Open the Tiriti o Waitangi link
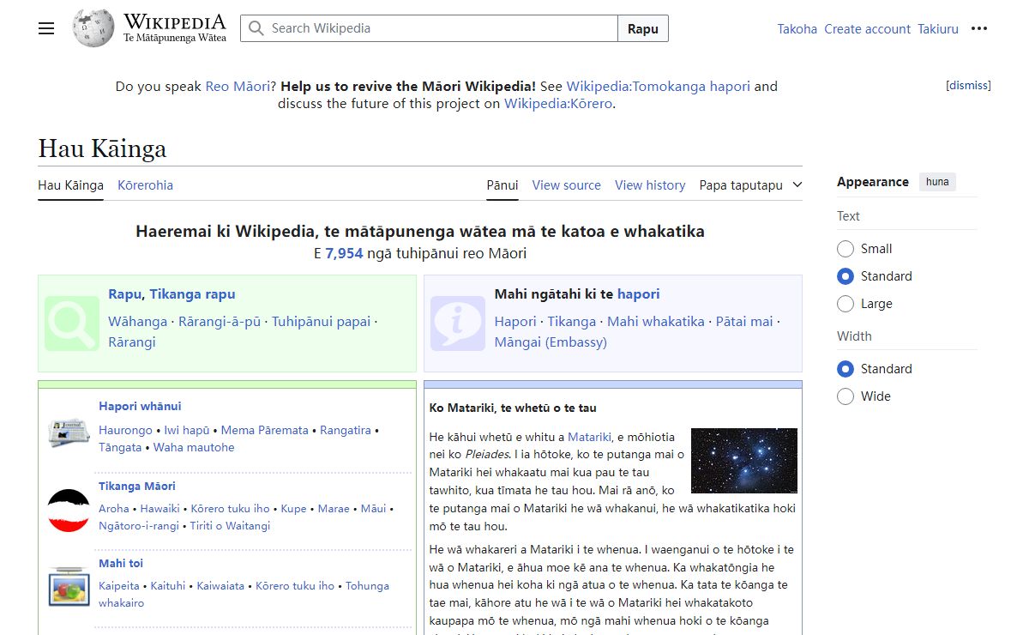 (230, 525)
